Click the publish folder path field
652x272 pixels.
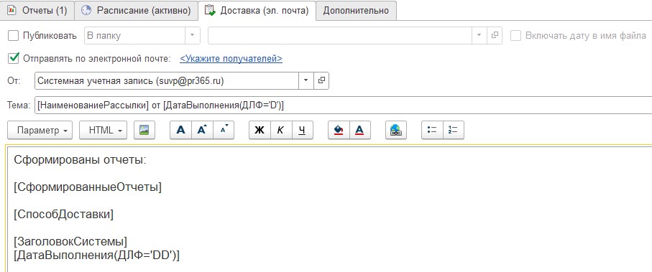[340, 35]
